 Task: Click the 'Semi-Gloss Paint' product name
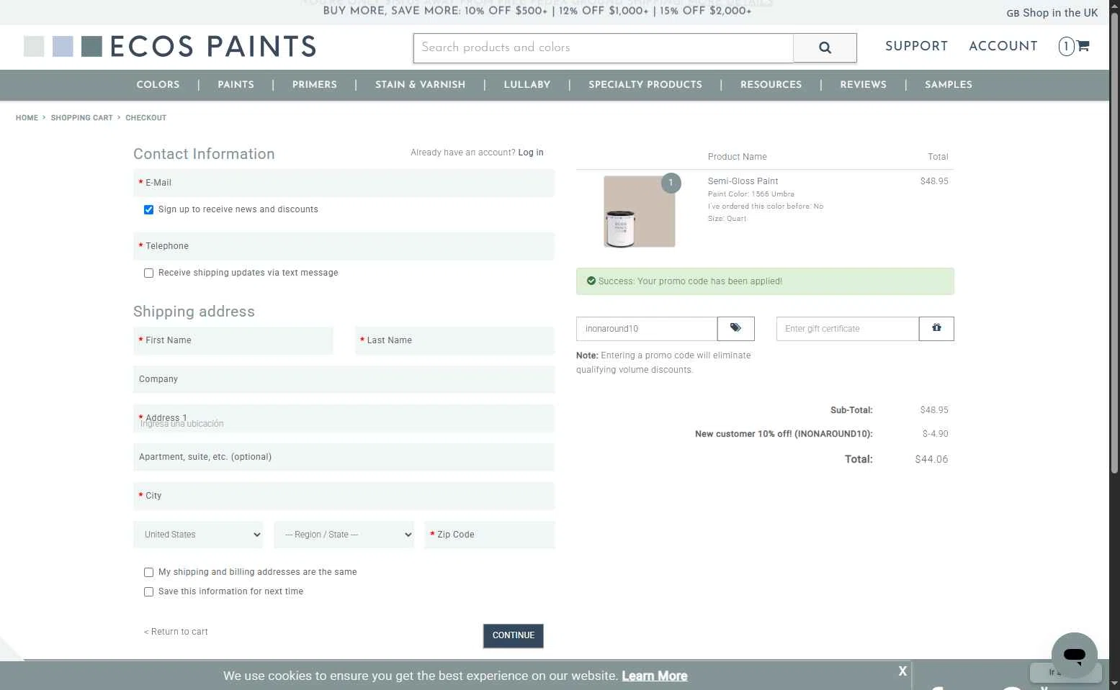(743, 181)
